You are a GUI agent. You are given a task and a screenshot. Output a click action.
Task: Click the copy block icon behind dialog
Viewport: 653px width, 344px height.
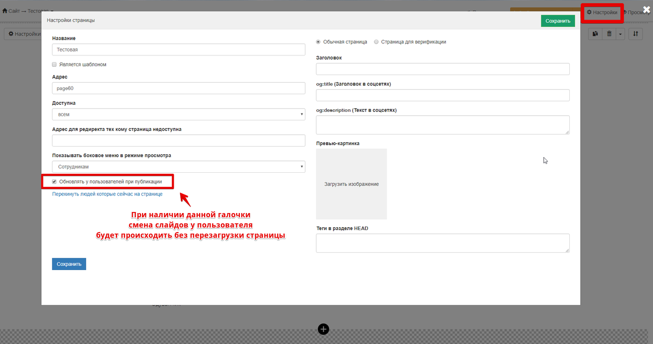[595, 34]
